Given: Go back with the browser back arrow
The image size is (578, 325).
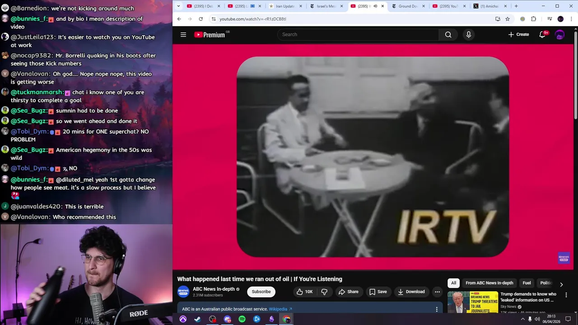Looking at the screenshot, I should tap(179, 19).
